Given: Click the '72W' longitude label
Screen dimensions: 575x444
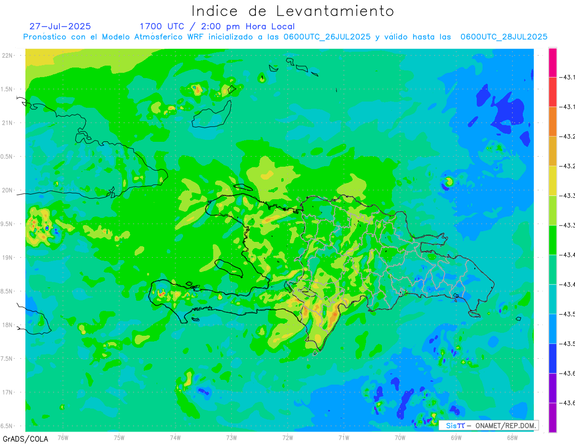Looking at the screenshot, I should (x=287, y=437).
